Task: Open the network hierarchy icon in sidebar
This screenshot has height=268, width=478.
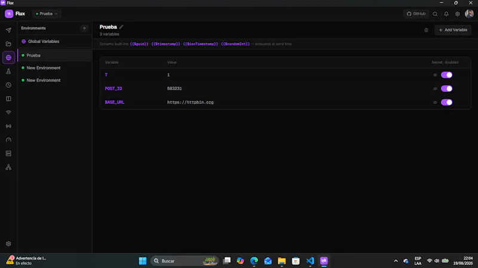Action: 8,167
